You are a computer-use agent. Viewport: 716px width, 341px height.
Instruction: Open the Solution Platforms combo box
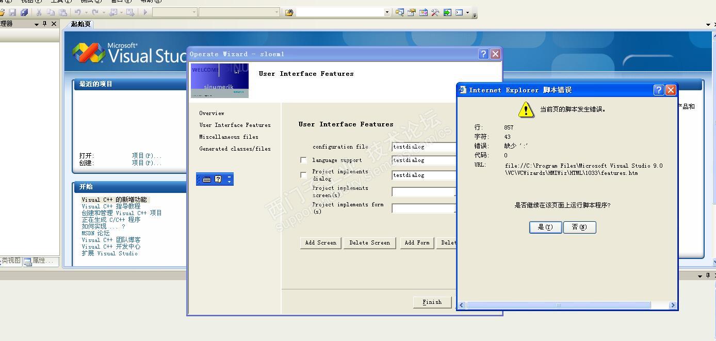click(239, 12)
